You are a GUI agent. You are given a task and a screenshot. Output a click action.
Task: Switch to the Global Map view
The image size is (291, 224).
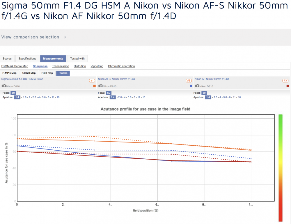(29, 73)
